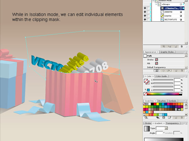Image resolution: width=189 pixels, height=141 pixels.
Task: Click New Color Group icon in Swatches panel
Action: point(169,118)
